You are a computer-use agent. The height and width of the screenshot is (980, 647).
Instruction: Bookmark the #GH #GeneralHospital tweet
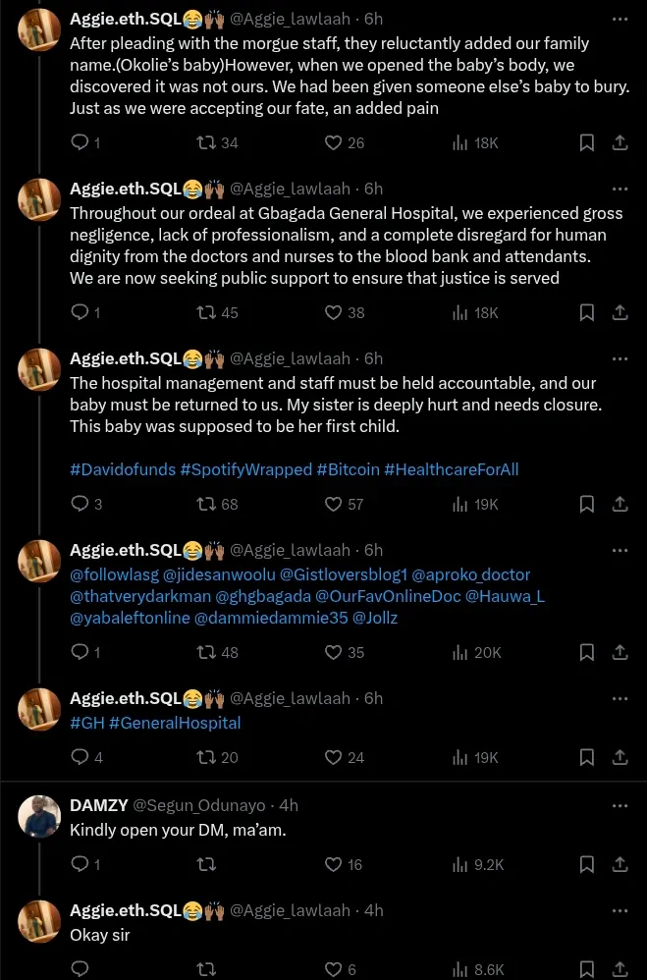tap(586, 757)
